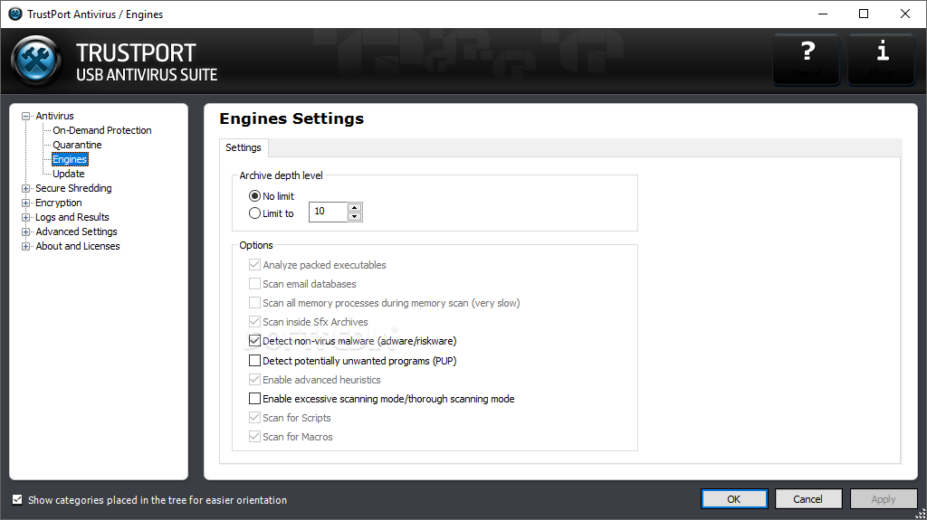The width and height of the screenshot is (927, 520).
Task: Expand the Logs and Results node
Action: [26, 217]
